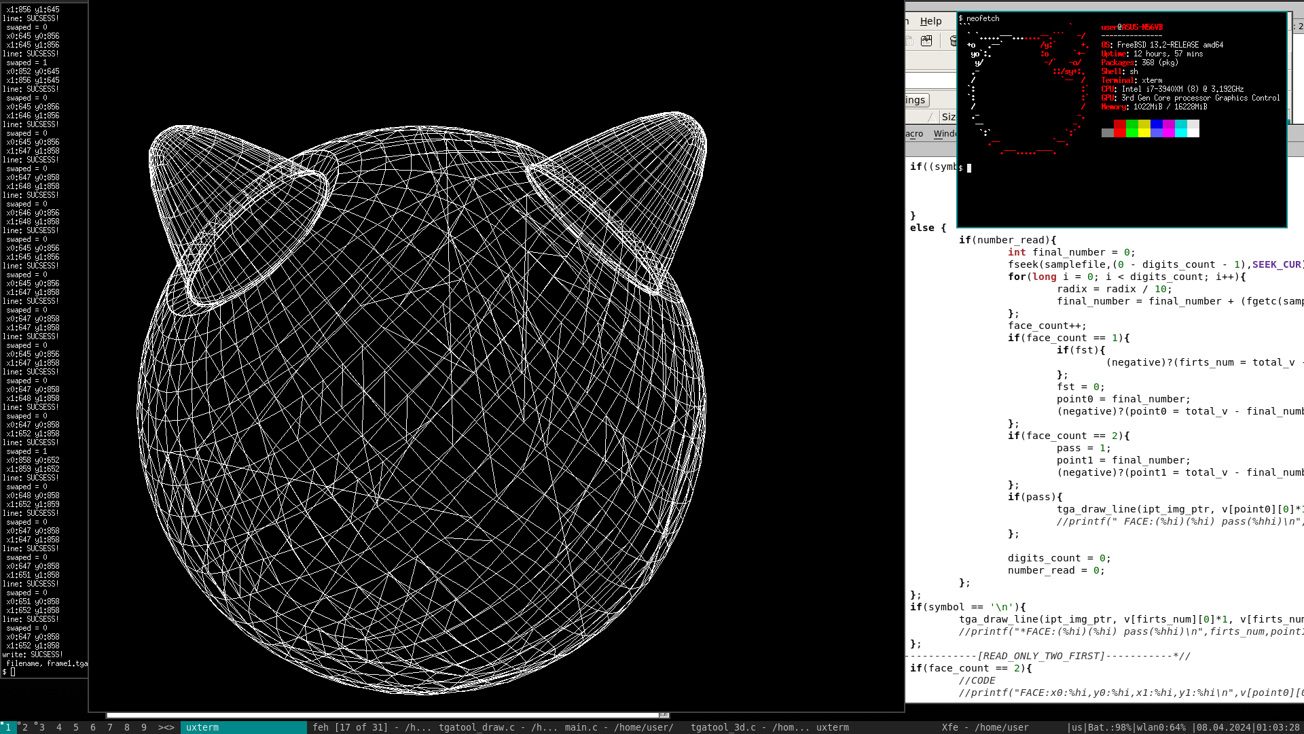Viewport: 1304px width, 734px height.
Task: Click the 'face_count++;' code line
Action: tap(1047, 326)
